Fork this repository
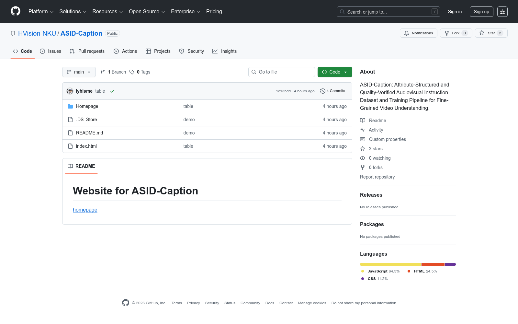The width and height of the screenshot is (518, 324). (x=456, y=33)
